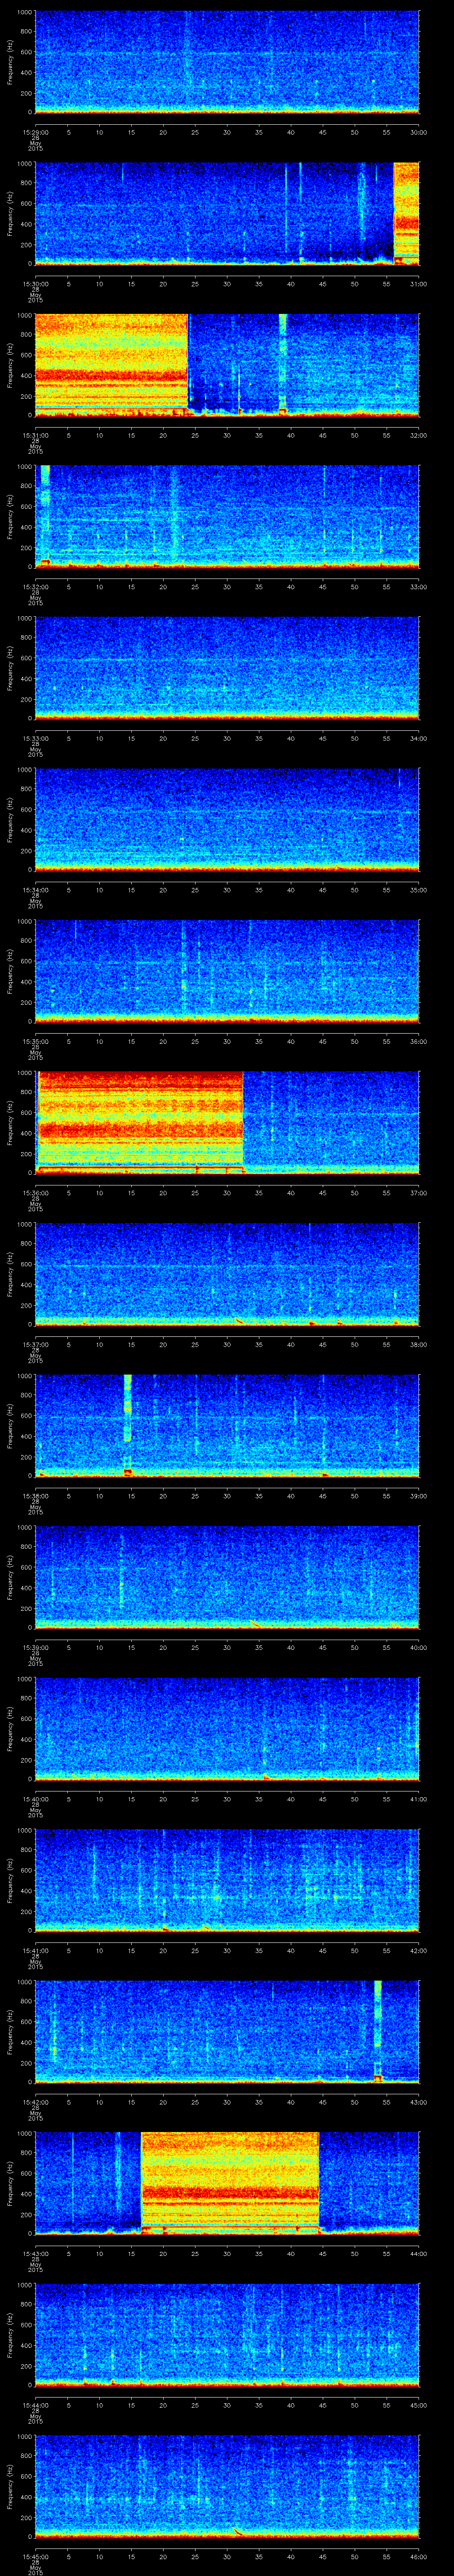454x2576 pixels.
Task: Select the loud broadband block ending the 15:30 panel
Action: click(x=406, y=213)
